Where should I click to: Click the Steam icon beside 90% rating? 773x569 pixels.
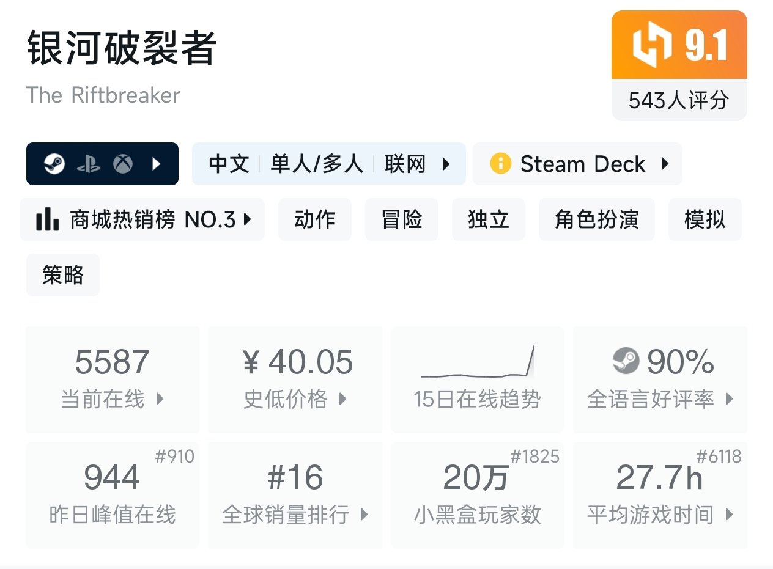coord(626,361)
